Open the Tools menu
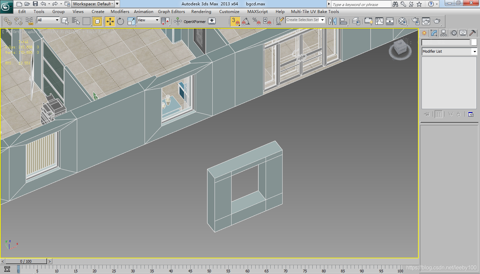480x274 pixels. [x=39, y=11]
